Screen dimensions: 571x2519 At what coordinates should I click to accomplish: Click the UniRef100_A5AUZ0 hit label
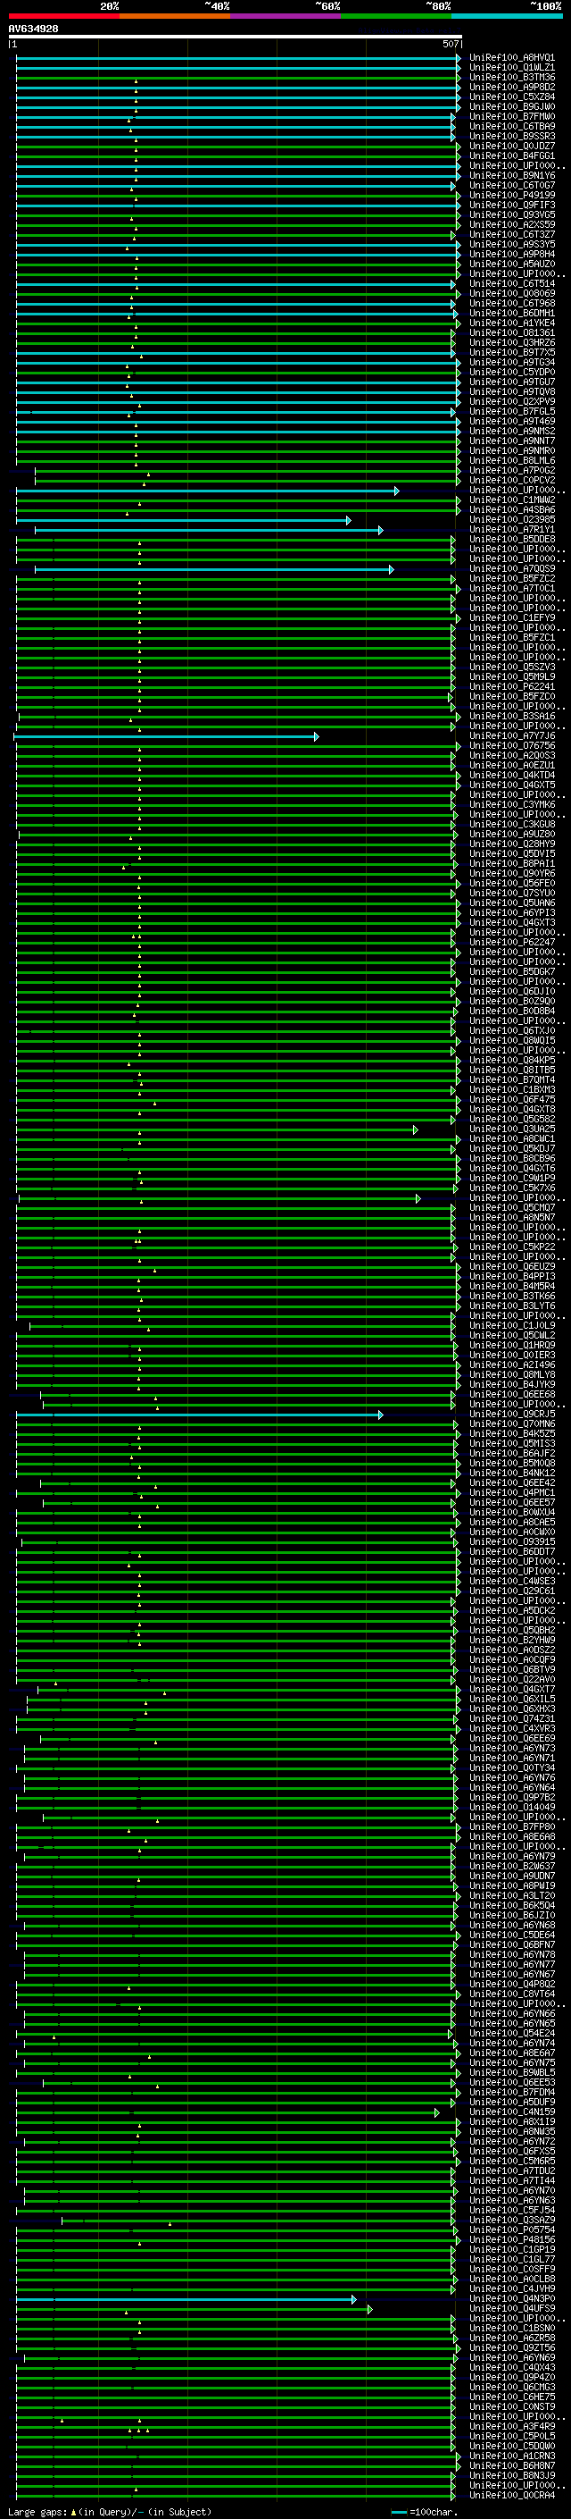coord(511,264)
